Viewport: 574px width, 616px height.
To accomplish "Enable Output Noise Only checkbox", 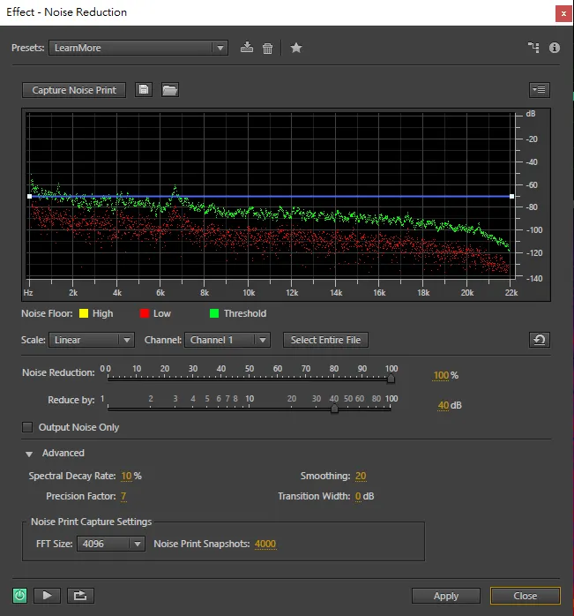I will coord(28,427).
